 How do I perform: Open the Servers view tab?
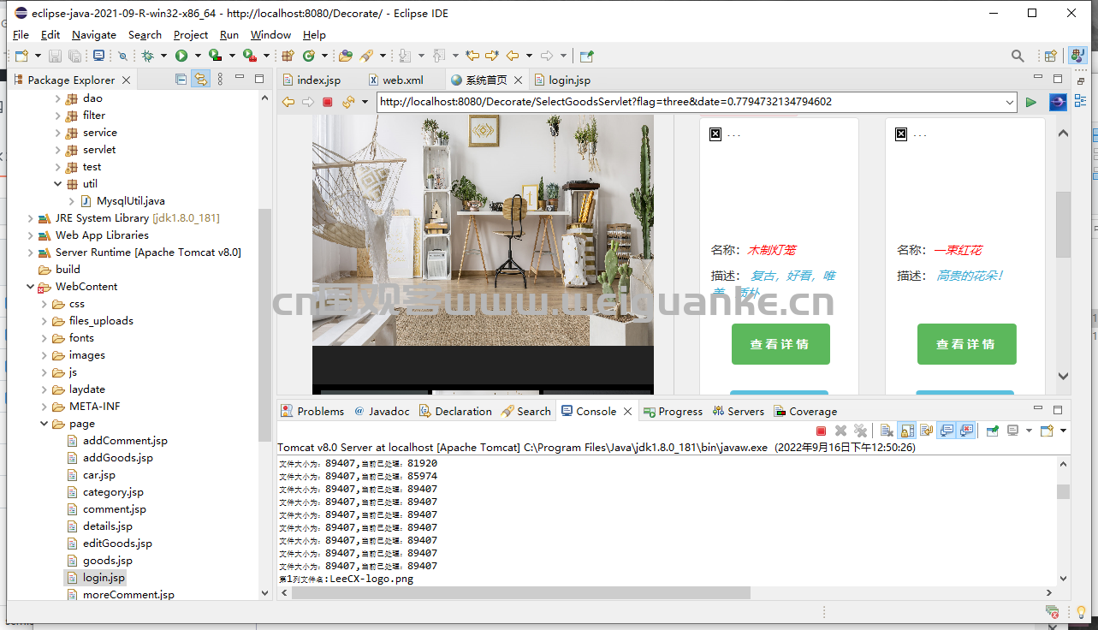point(738,411)
